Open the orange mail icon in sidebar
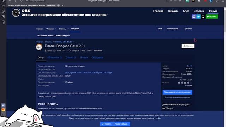The height and width of the screenshot is (127, 226). (x=3, y=110)
